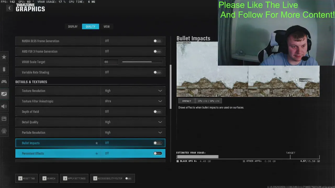Click the Details & Textures section heading
This screenshot has width=335, height=188.
tap(31, 82)
